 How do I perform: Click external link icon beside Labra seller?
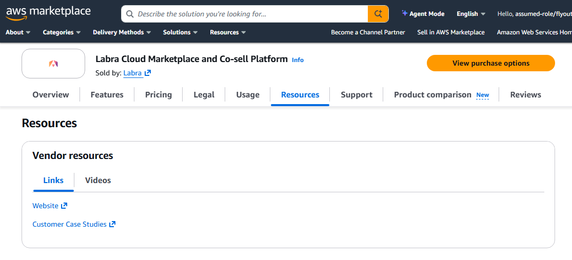pyautogui.click(x=148, y=73)
